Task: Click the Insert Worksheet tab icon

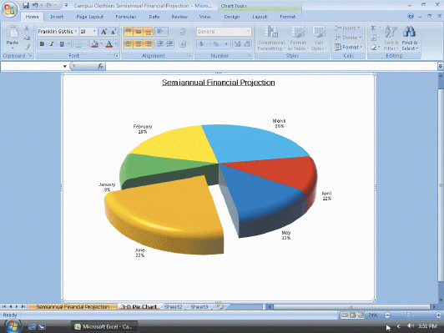Action: pos(220,306)
